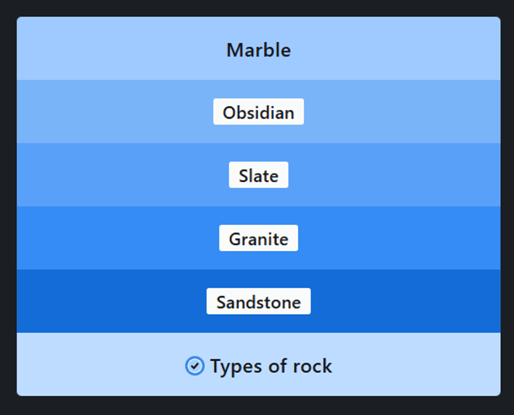This screenshot has width=514, height=415.
Task: Select the Sandstone word tile
Action: click(x=258, y=301)
